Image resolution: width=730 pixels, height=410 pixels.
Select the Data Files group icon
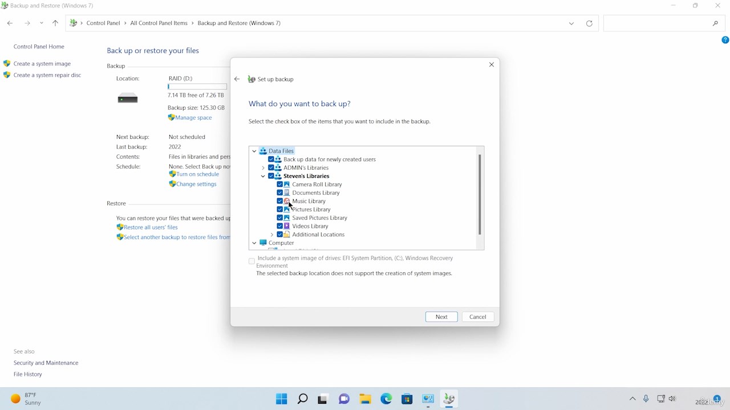pos(263,151)
